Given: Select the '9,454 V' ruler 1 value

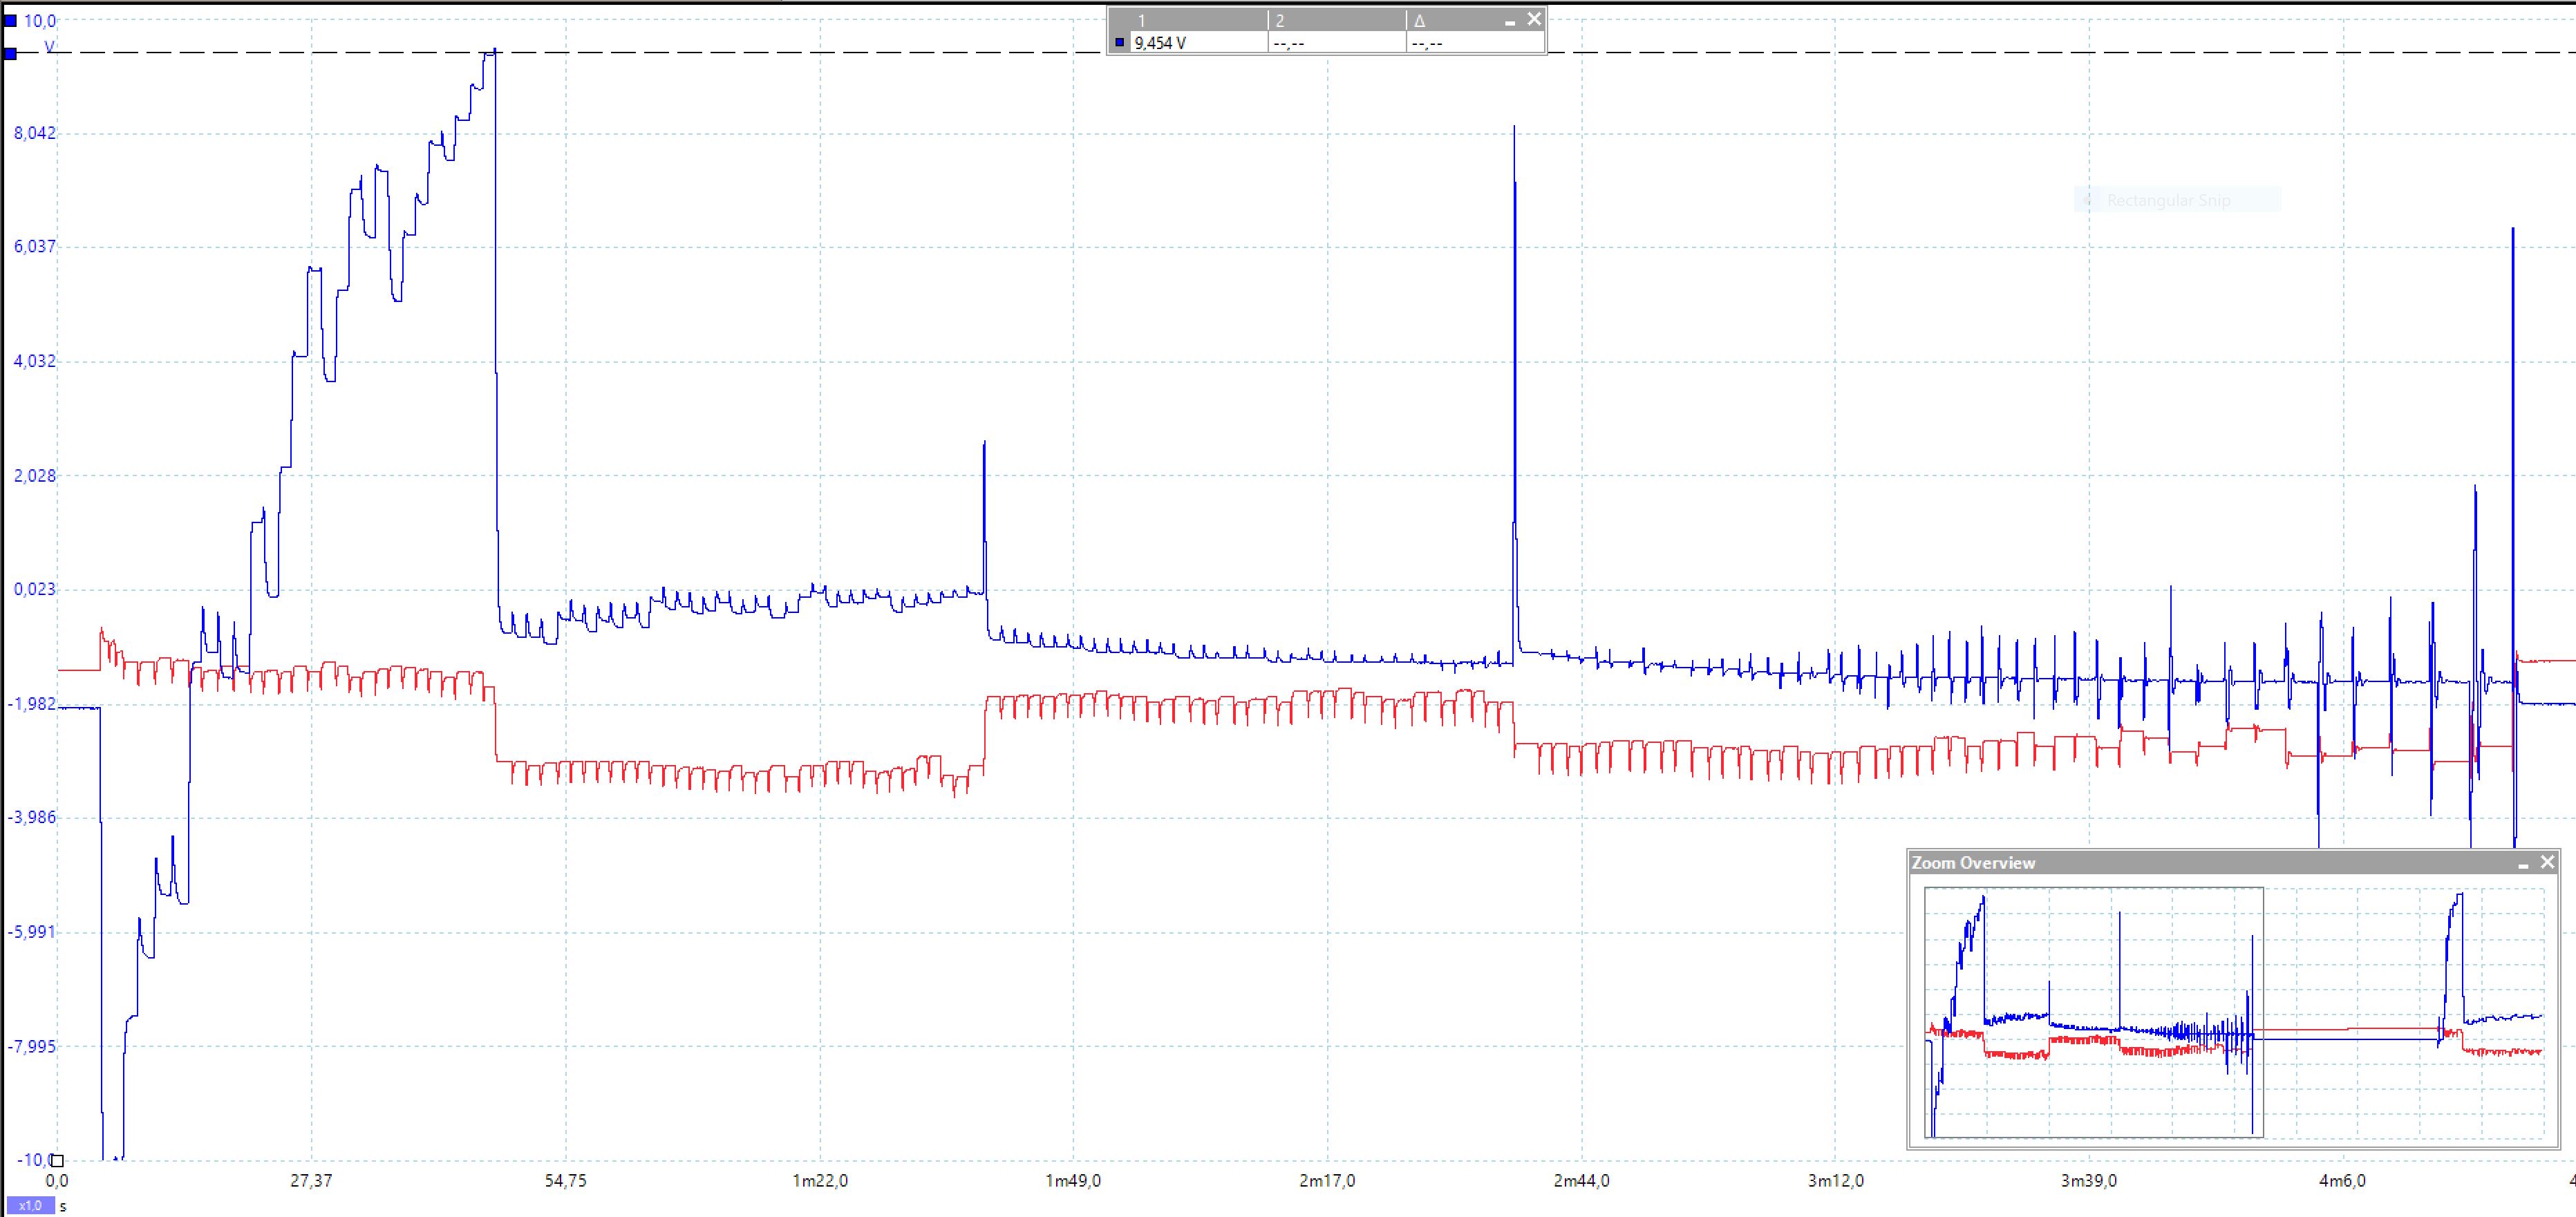Looking at the screenshot, I should click(x=1161, y=44).
